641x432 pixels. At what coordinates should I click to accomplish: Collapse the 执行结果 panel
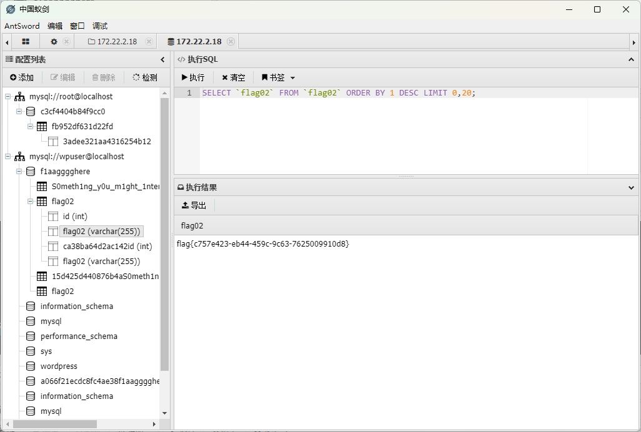point(631,187)
